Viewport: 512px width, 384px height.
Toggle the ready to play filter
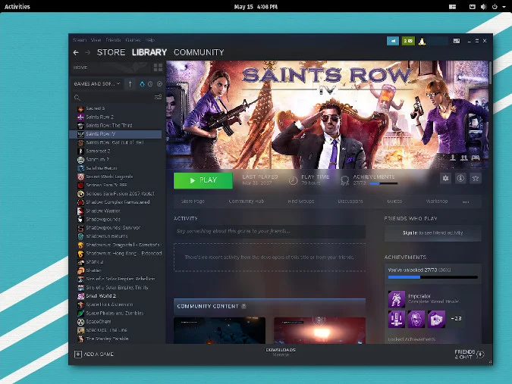(x=158, y=83)
